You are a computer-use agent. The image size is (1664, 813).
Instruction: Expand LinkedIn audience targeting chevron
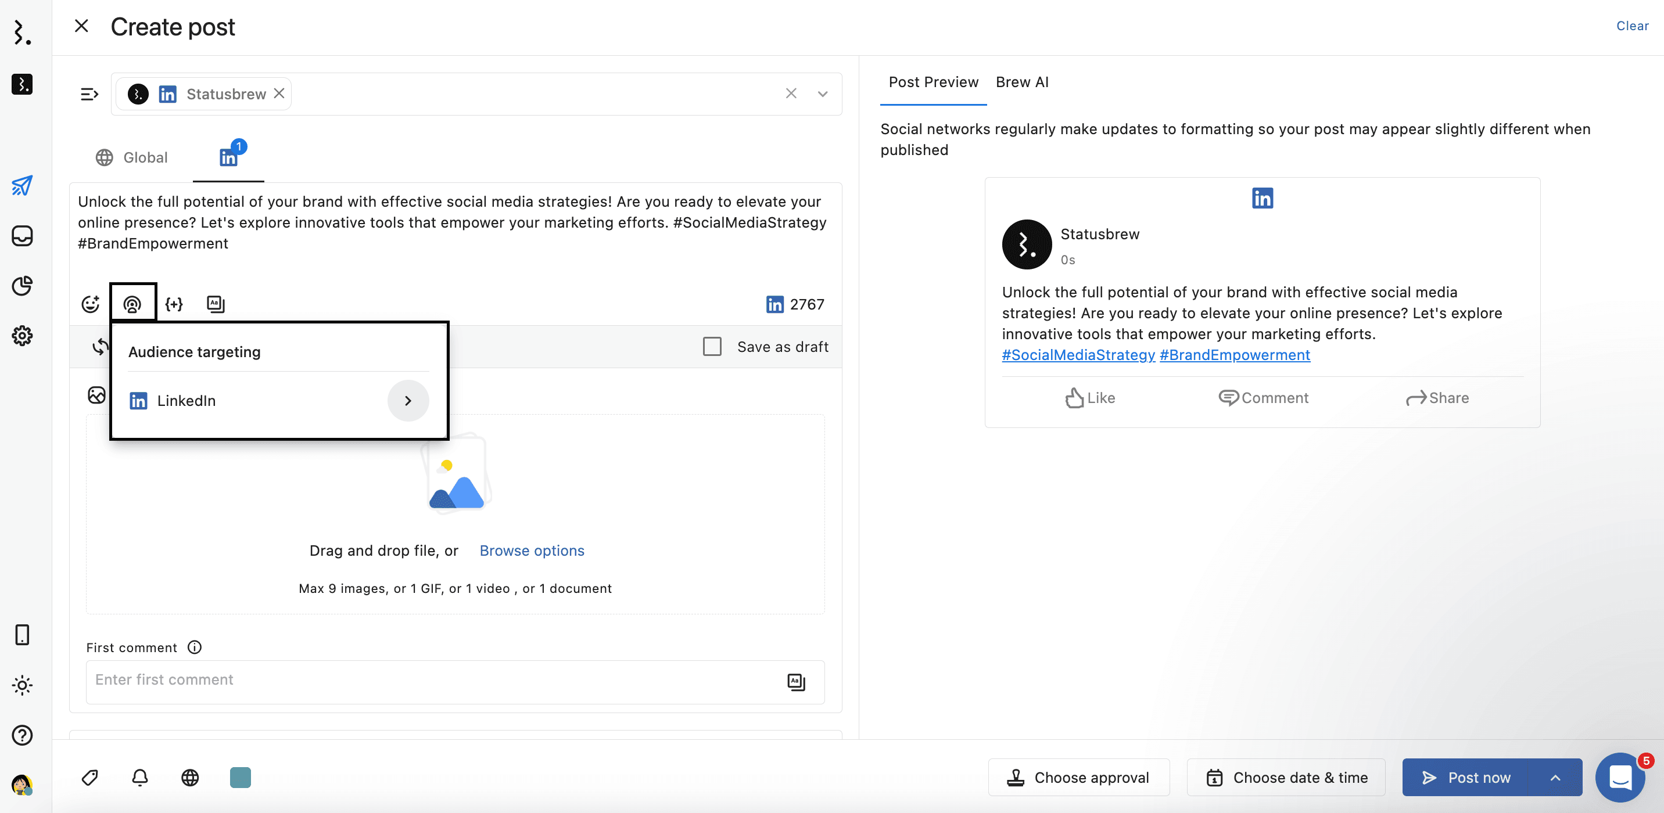pyautogui.click(x=408, y=400)
